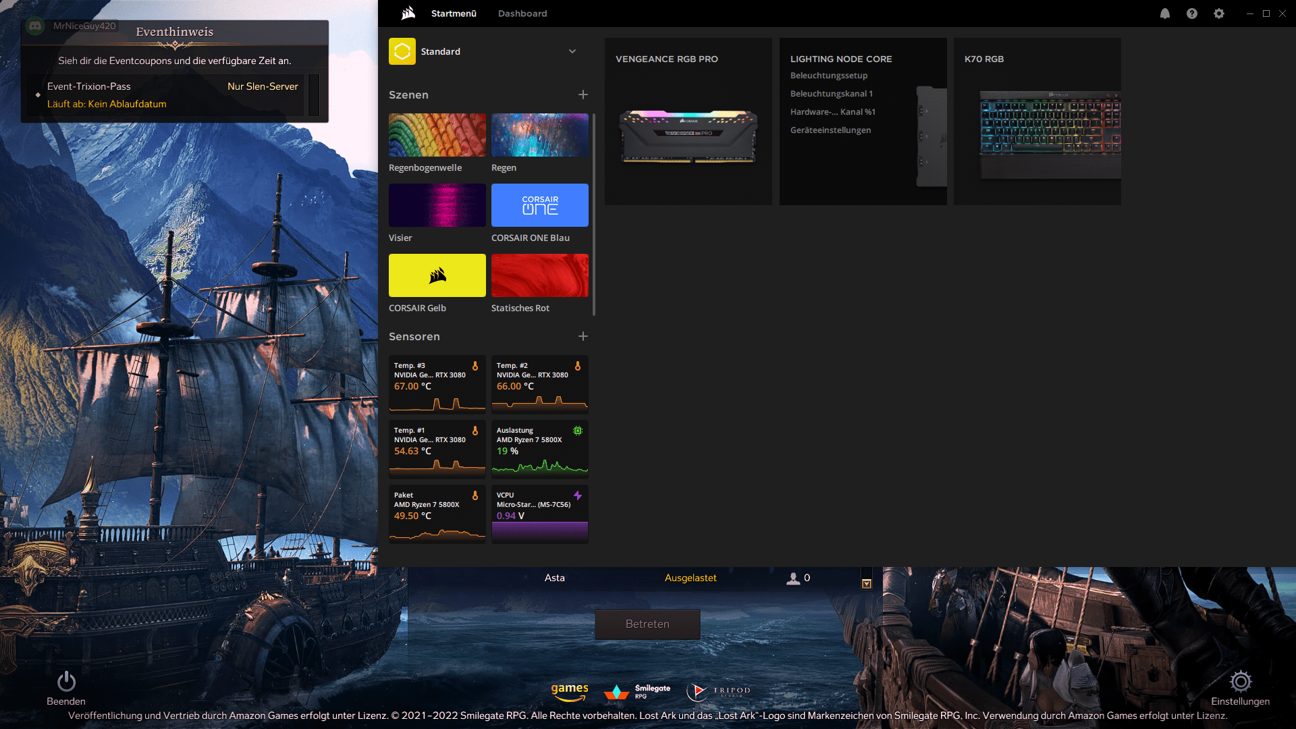Add a new scene with plus icon
Image resolution: width=1296 pixels, height=729 pixels.
(x=583, y=95)
